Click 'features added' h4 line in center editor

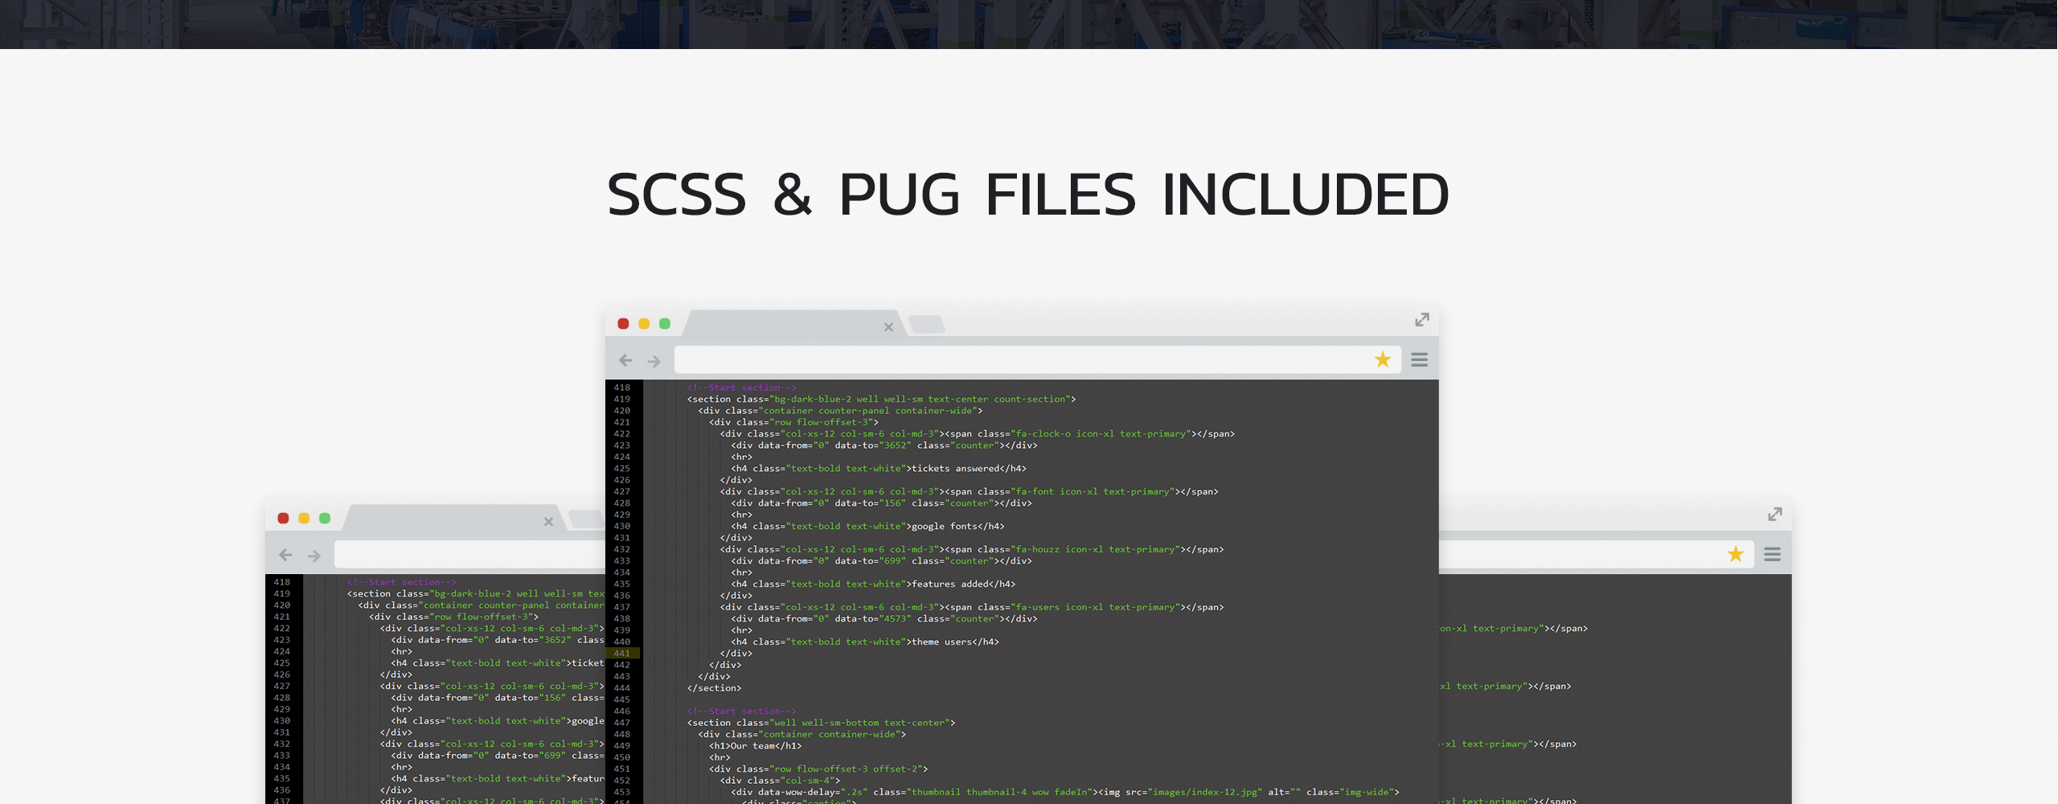coord(873,585)
